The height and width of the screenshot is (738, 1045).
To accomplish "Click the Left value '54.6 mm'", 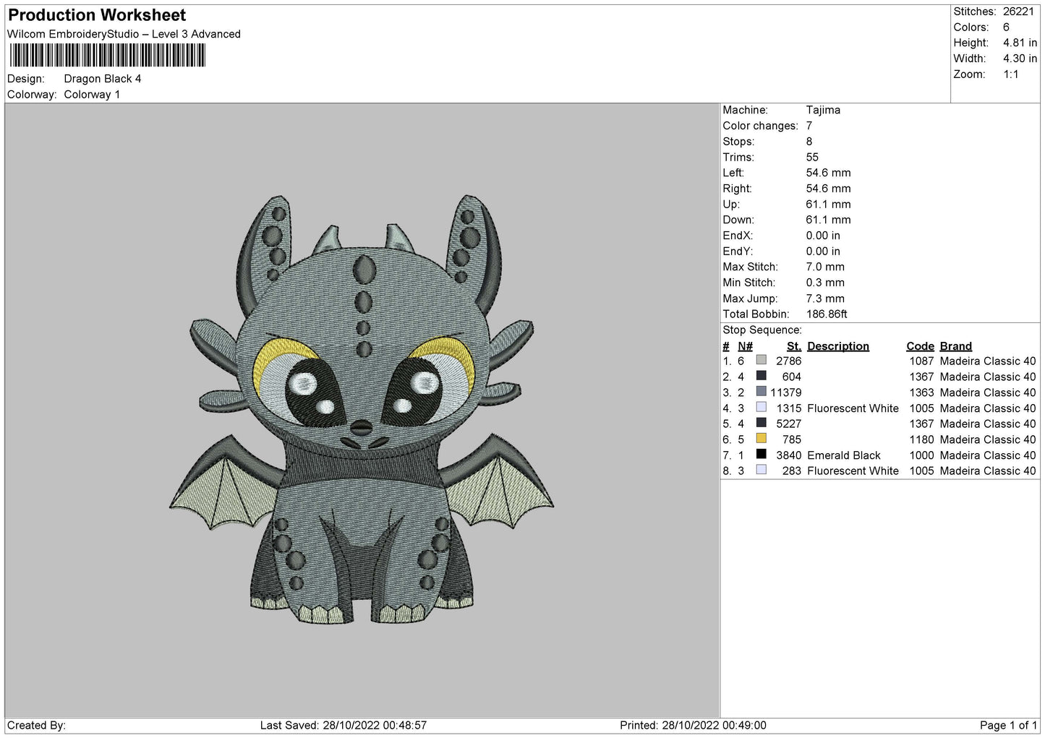I will (x=828, y=173).
